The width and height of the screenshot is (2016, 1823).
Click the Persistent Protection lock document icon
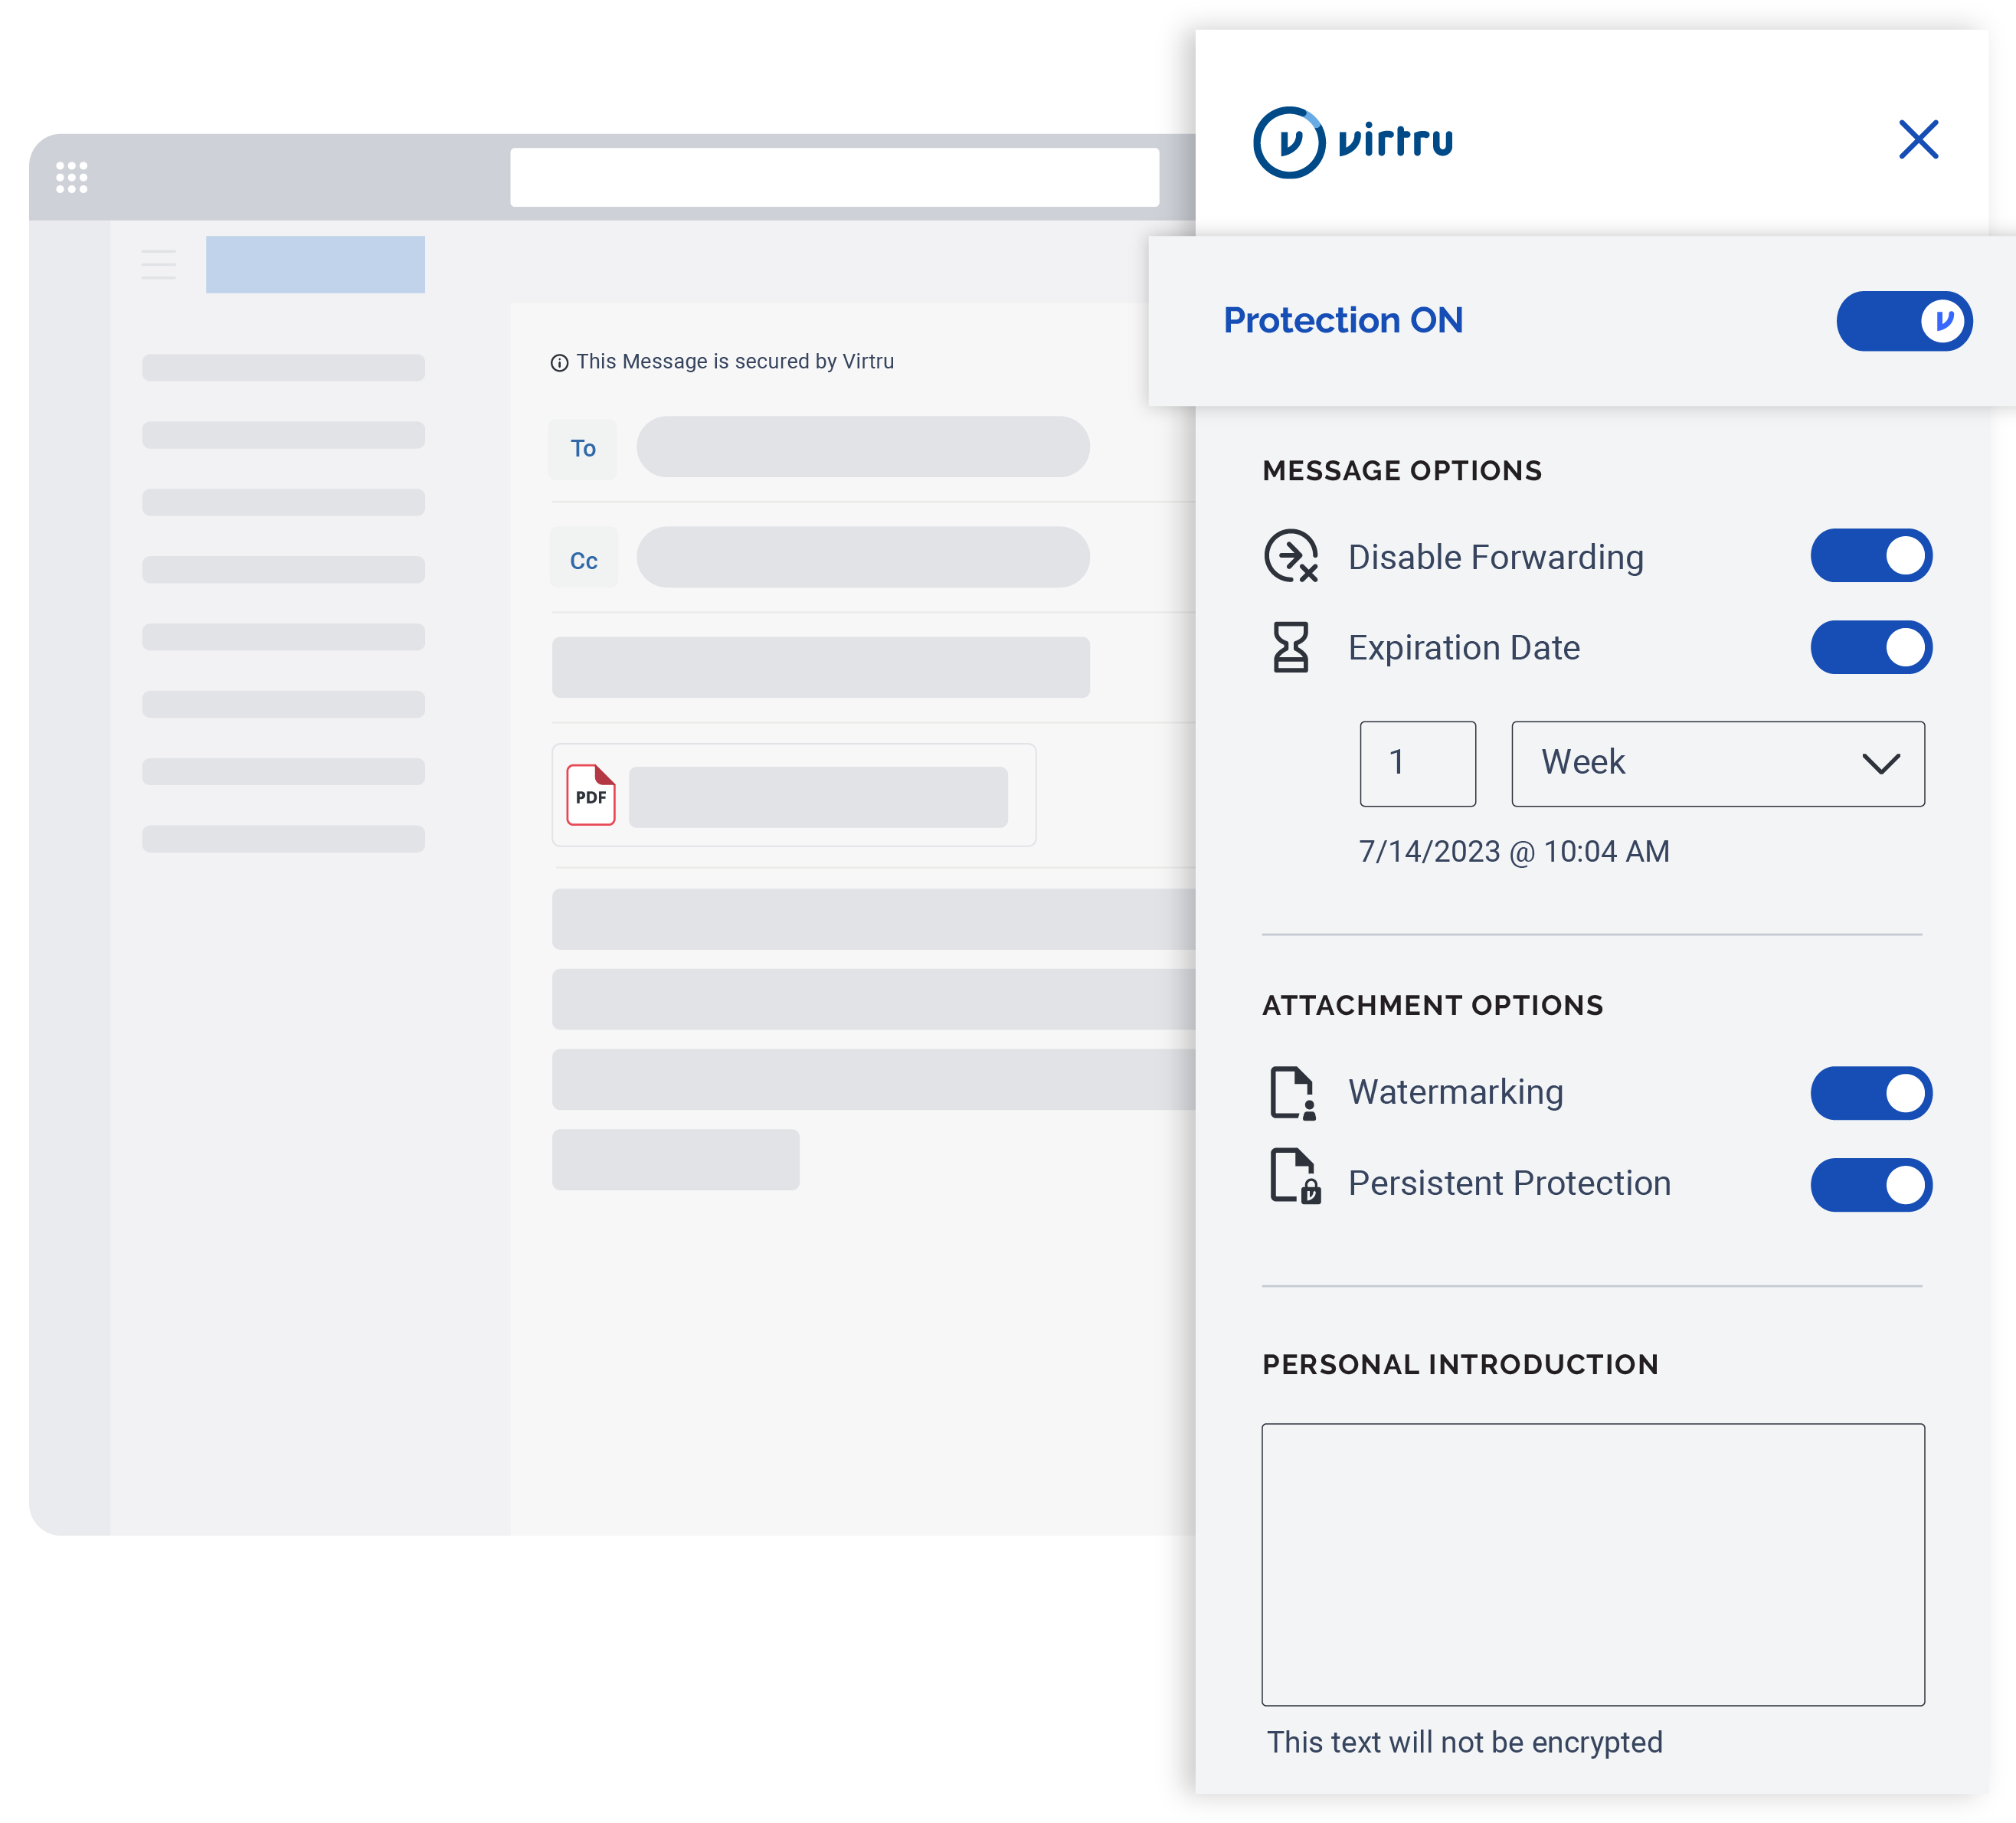(1295, 1176)
